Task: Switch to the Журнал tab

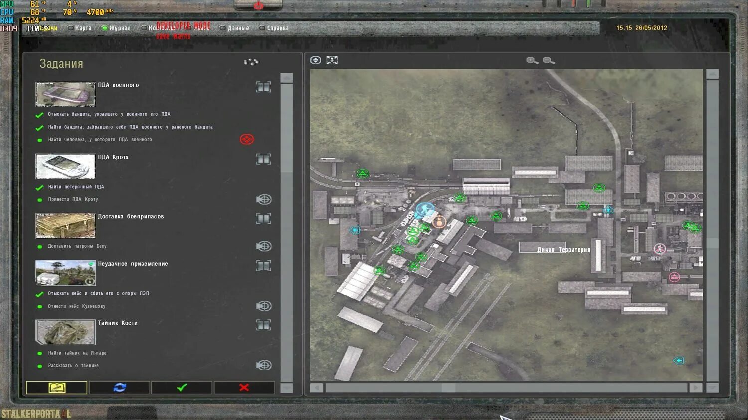Action: (x=116, y=28)
